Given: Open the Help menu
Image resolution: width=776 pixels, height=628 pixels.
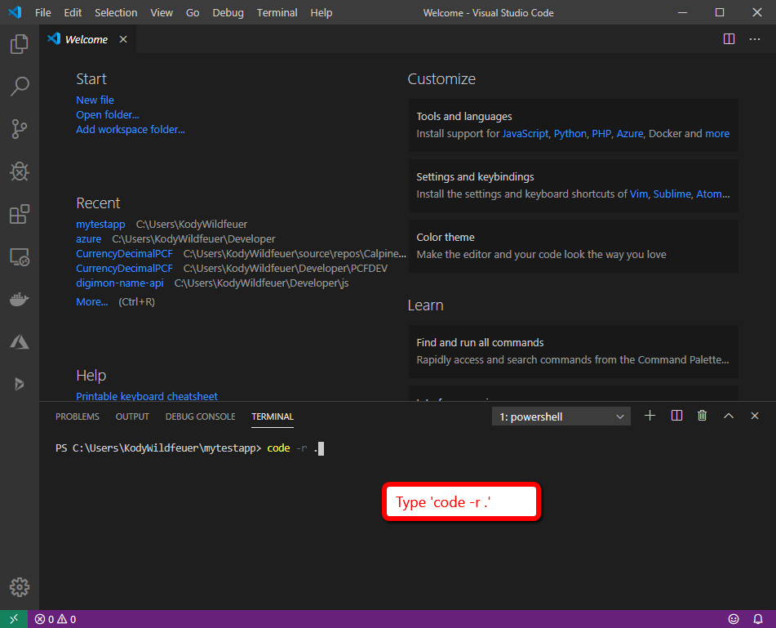Looking at the screenshot, I should click(x=321, y=12).
